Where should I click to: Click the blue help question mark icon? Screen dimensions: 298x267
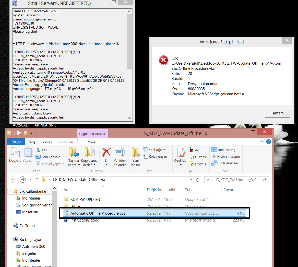coord(269,142)
